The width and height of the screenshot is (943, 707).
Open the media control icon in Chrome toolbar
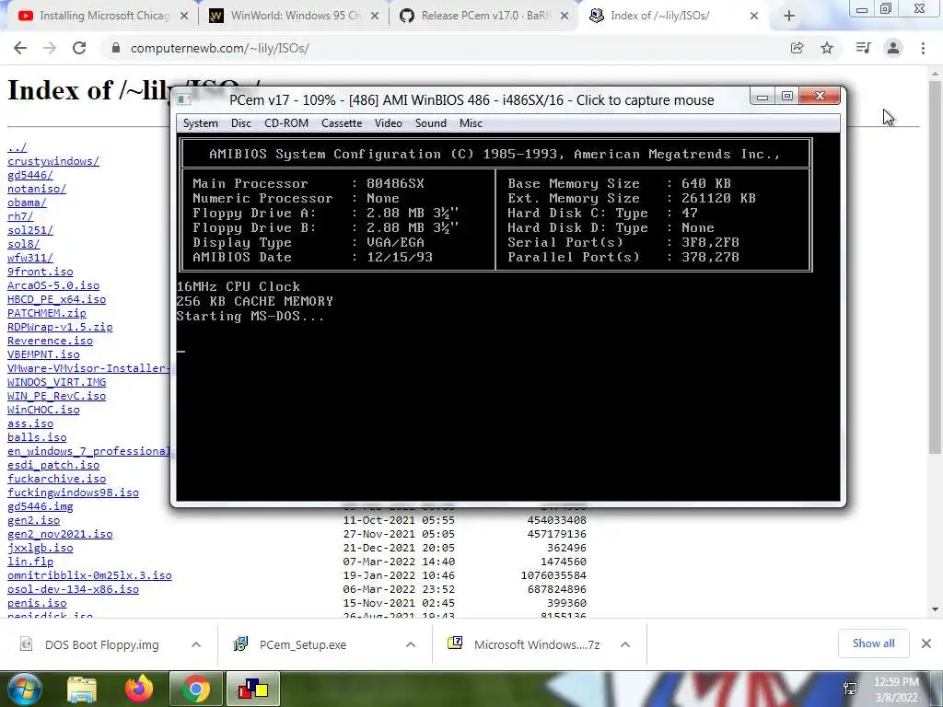[x=863, y=48]
